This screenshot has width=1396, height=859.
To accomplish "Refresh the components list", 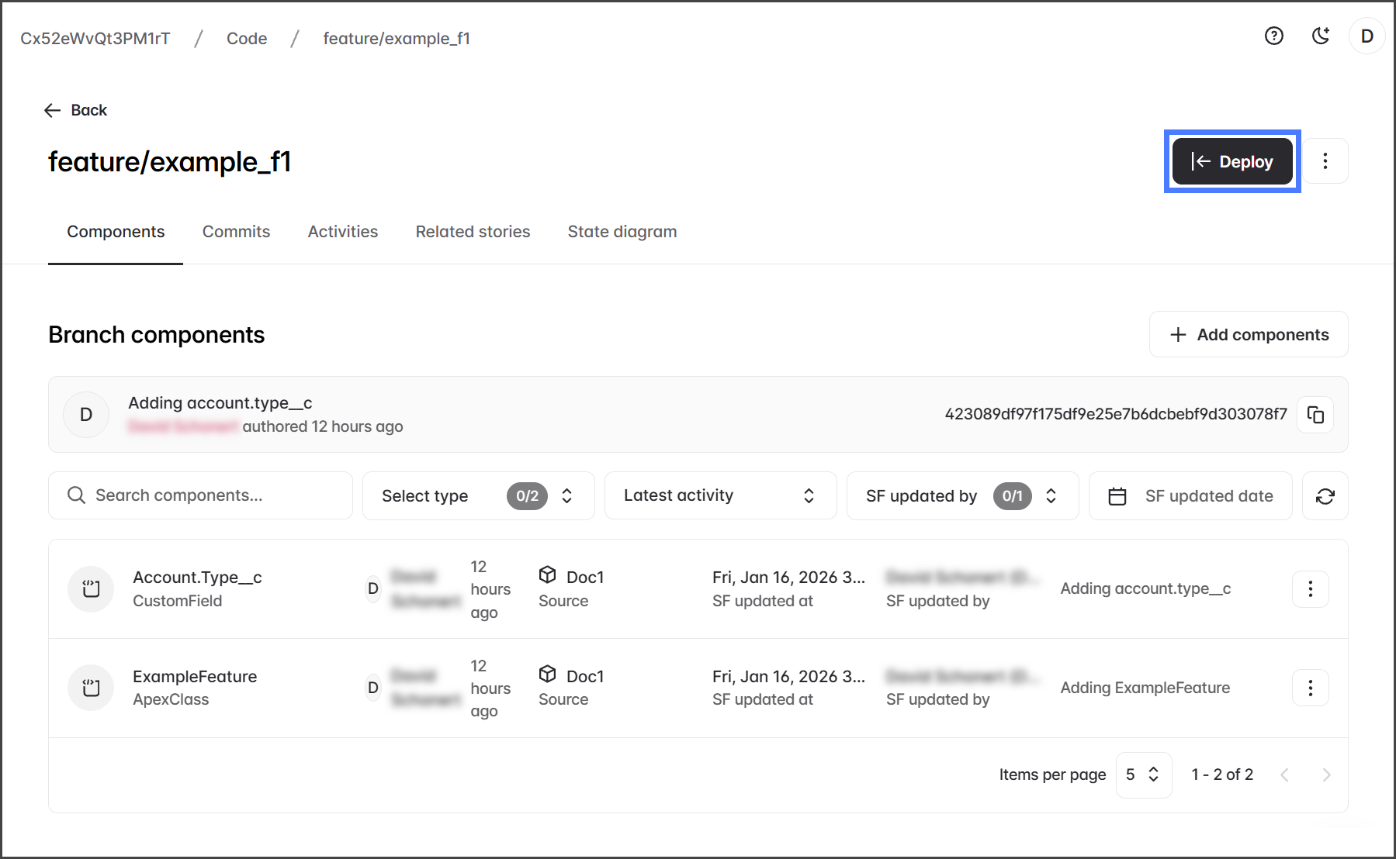I will click(1325, 496).
